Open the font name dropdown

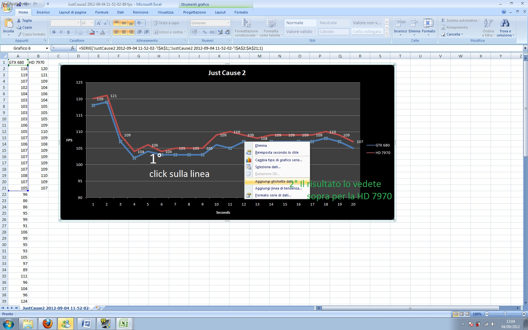78,23
